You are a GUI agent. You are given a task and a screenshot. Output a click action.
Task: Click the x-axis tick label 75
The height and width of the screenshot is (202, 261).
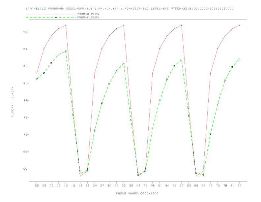click(x=218, y=185)
